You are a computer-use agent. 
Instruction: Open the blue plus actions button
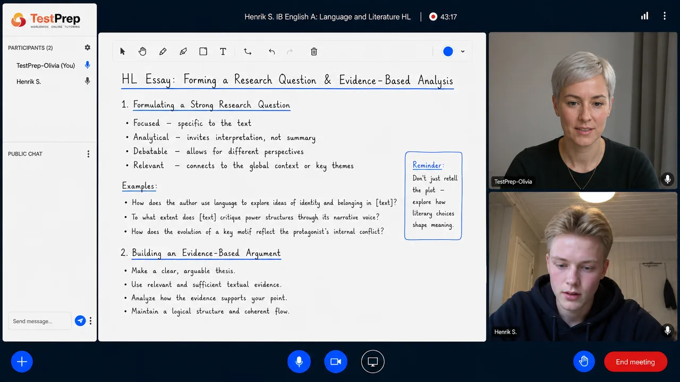tap(22, 362)
